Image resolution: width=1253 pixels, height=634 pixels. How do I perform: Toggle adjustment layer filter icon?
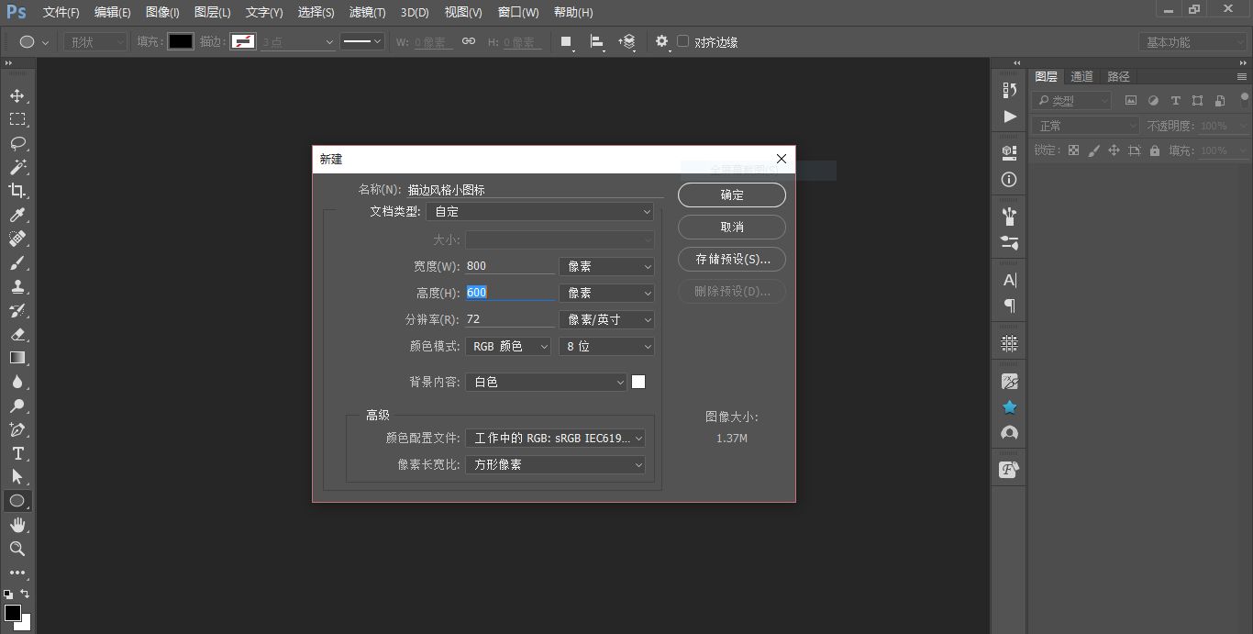pyautogui.click(x=1153, y=101)
